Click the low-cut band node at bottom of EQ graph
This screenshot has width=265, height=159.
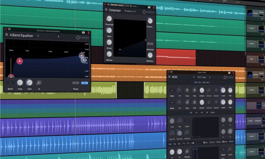(11, 76)
